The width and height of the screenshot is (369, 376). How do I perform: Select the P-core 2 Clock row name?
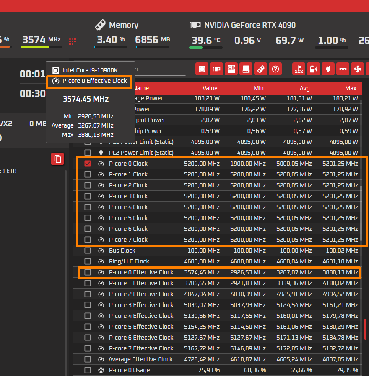point(128,185)
